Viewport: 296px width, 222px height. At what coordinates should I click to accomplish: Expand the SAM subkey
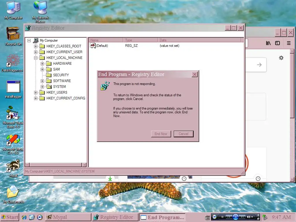(x=42, y=69)
